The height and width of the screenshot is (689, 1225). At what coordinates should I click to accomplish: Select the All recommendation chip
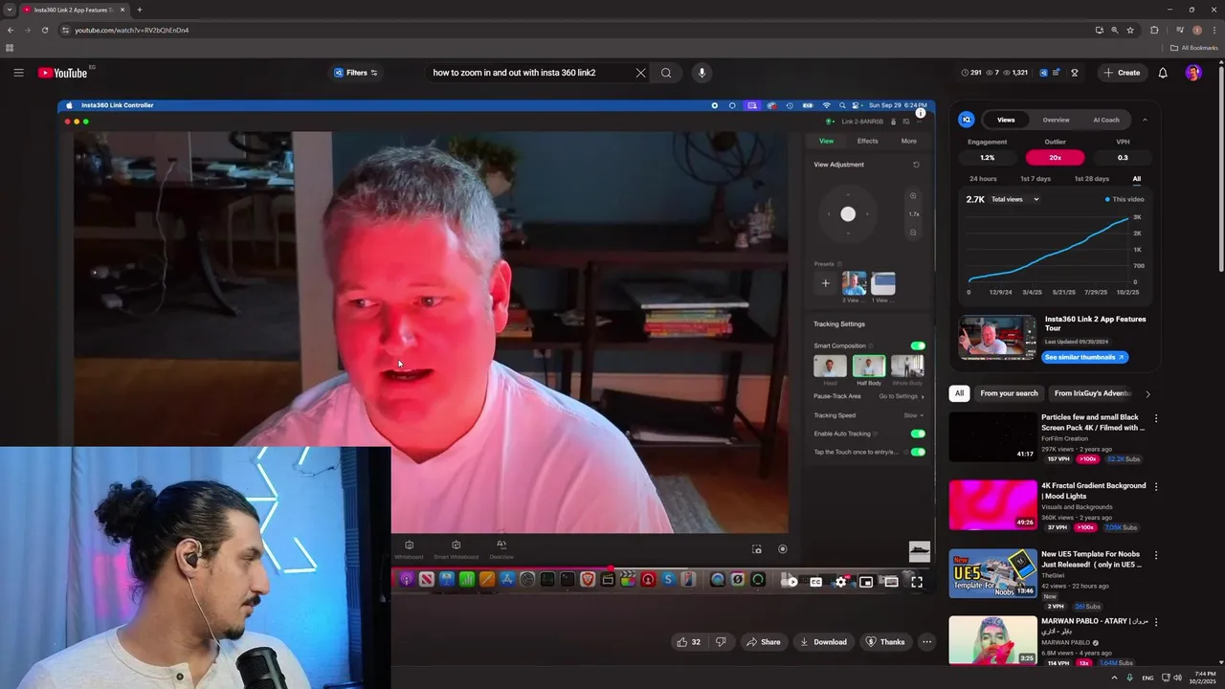pyautogui.click(x=959, y=393)
